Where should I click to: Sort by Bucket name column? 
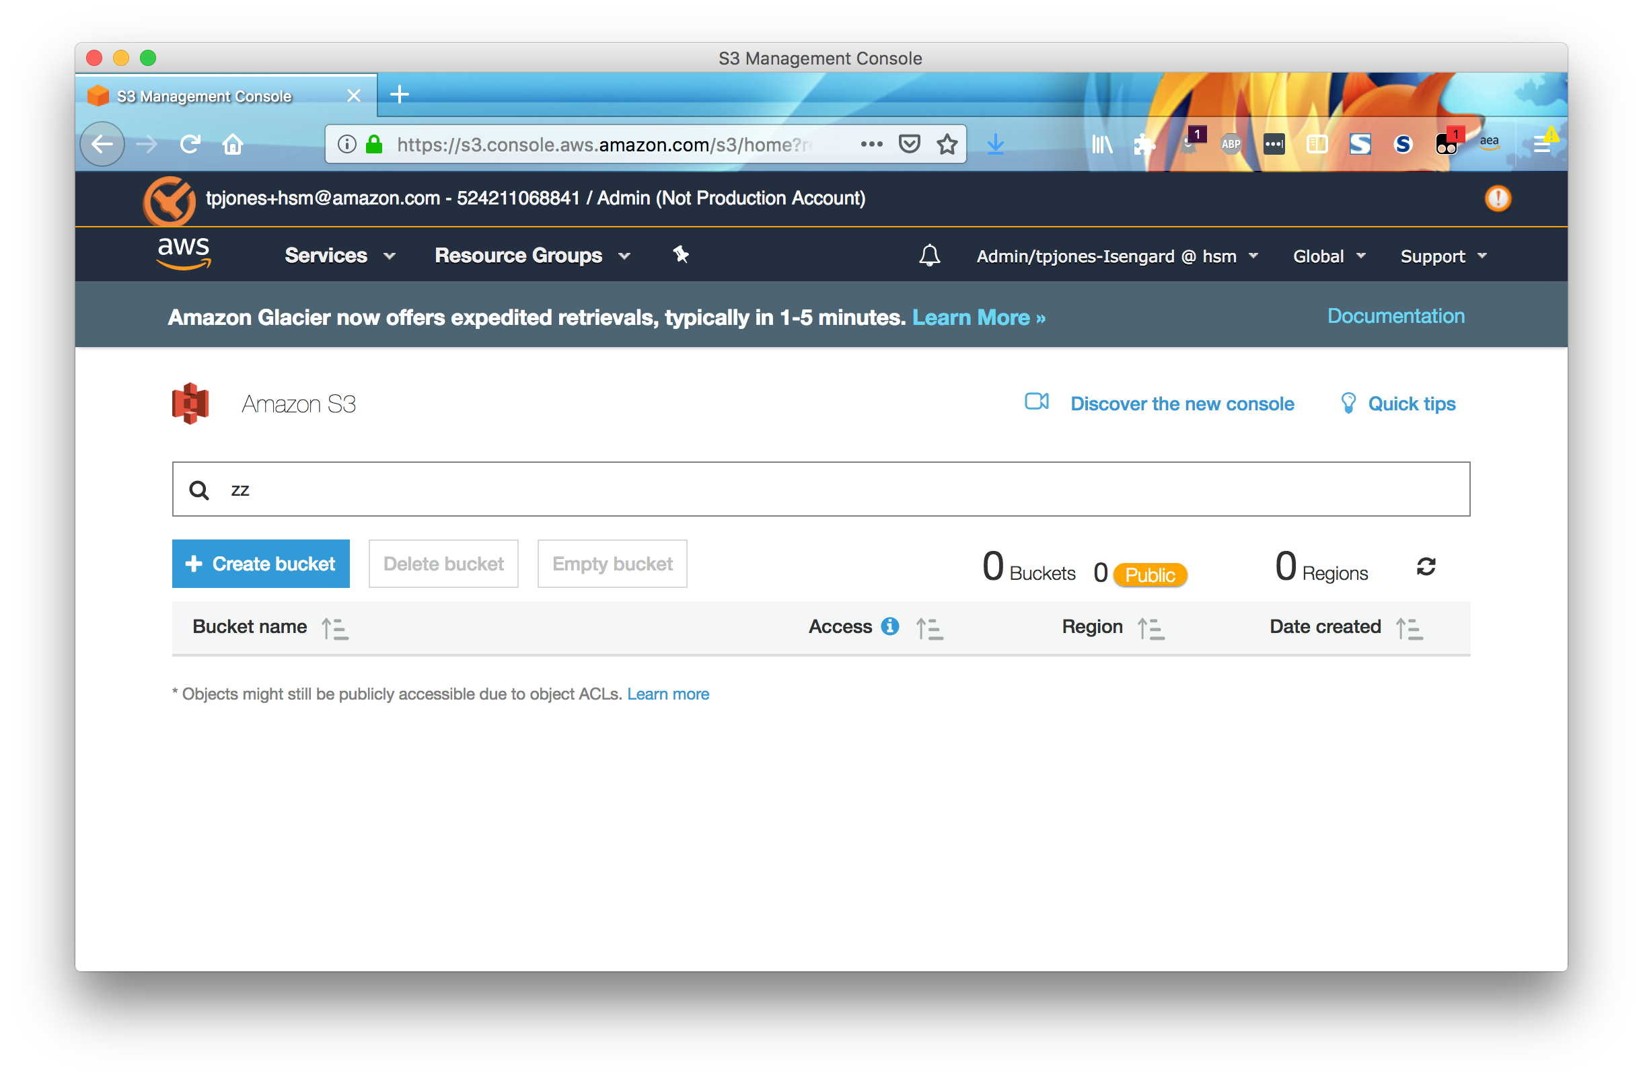click(336, 629)
